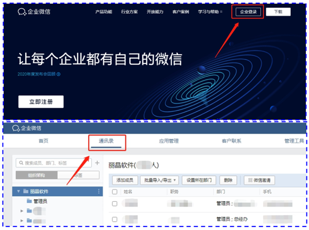
Task: Click the 部门 column header
Action: tap(221, 192)
